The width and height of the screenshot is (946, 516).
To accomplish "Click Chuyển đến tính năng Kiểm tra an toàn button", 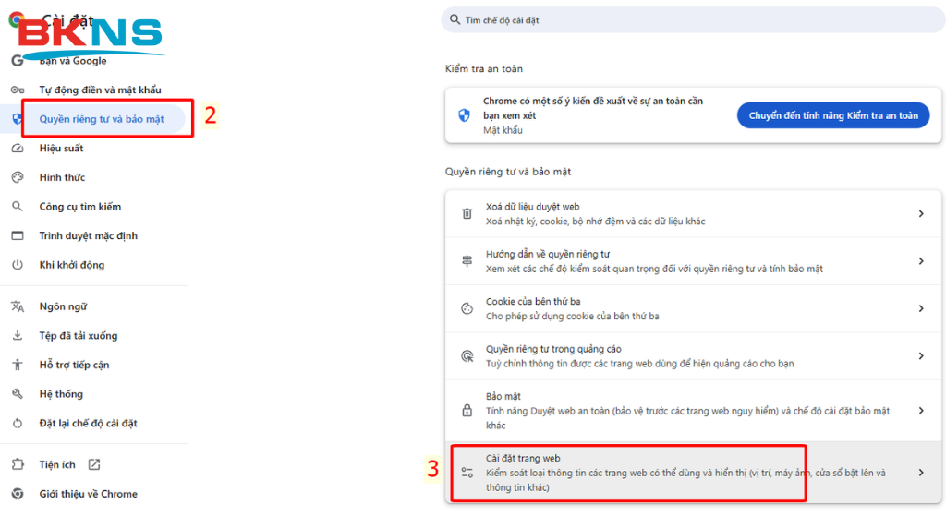I will coord(832,115).
